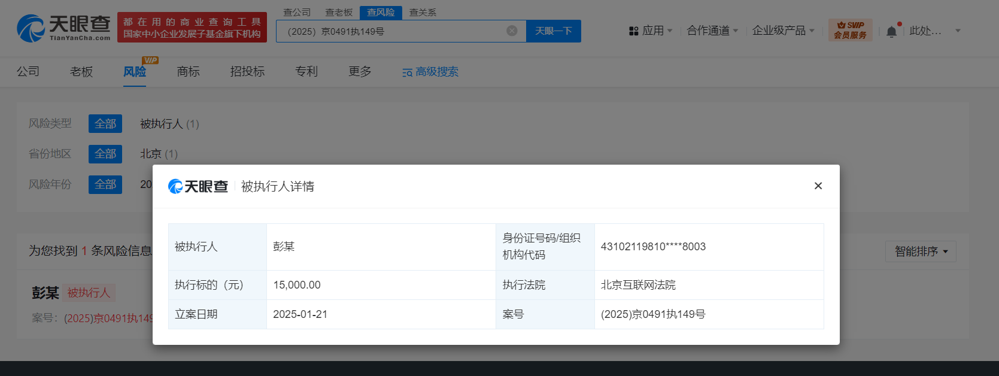Image resolution: width=999 pixels, height=376 pixels.
Task: Select 全部 for 风险类型 filter
Action: [x=105, y=123]
